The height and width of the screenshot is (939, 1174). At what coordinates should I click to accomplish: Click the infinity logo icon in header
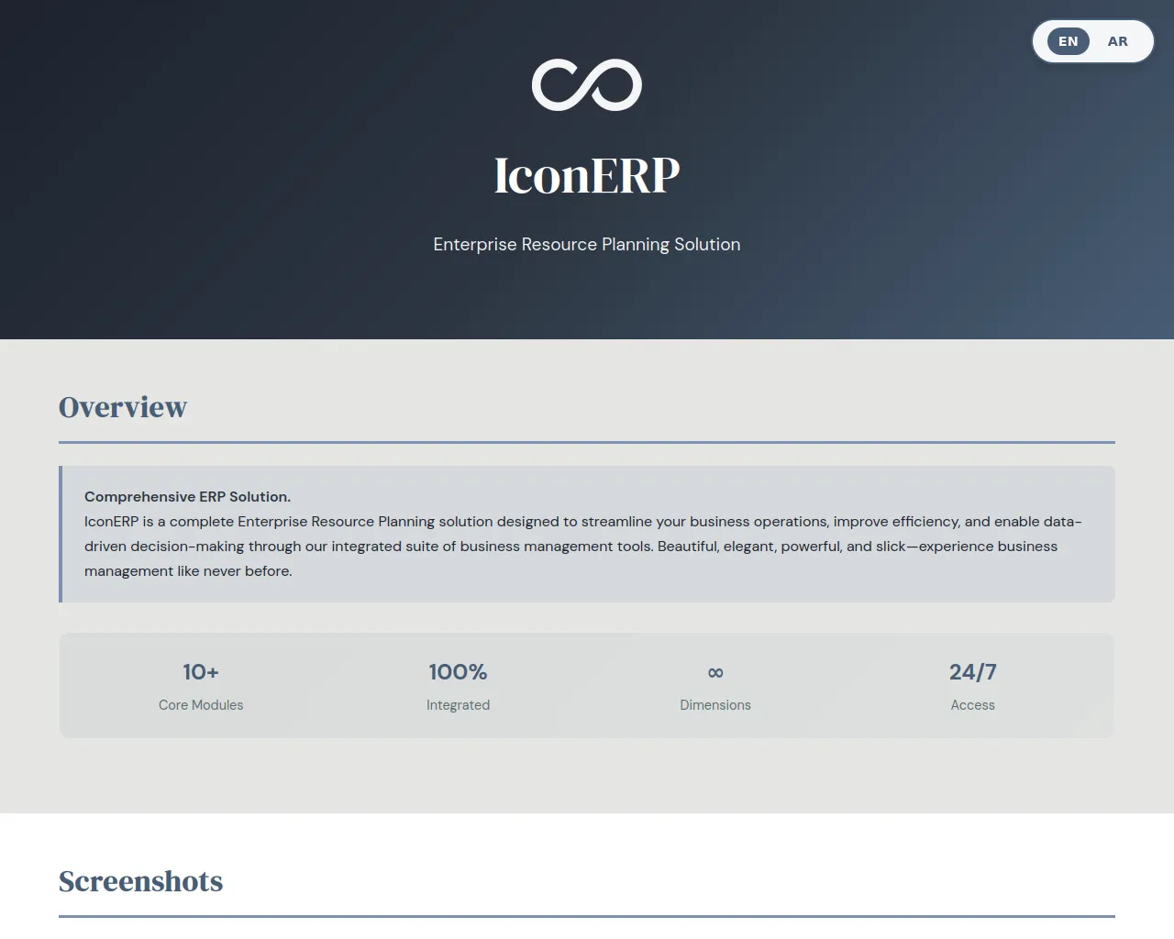587,85
